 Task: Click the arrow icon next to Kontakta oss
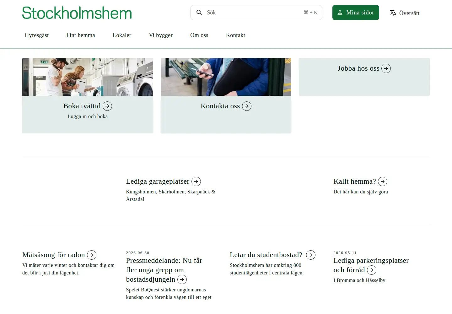pos(247,106)
